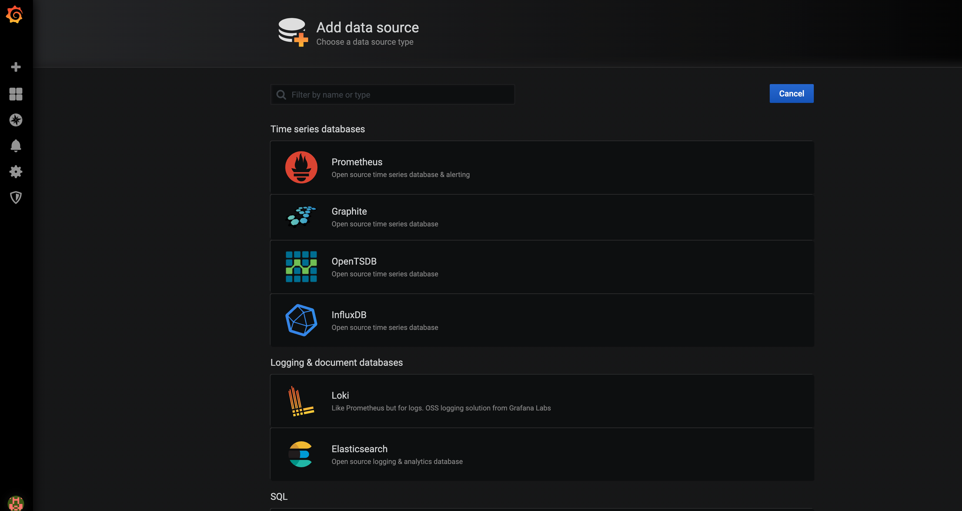This screenshot has height=511, width=962.
Task: Click the InfluxDB title text
Action: coord(348,315)
